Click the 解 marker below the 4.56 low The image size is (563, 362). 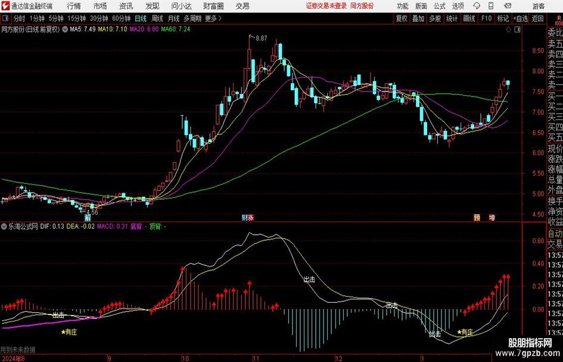tap(88, 218)
